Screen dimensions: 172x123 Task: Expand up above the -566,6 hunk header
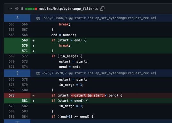tap(17, 18)
